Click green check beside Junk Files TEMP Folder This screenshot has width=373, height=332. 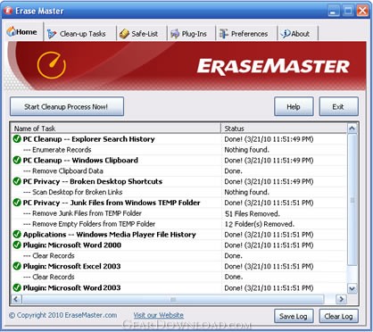(x=17, y=203)
